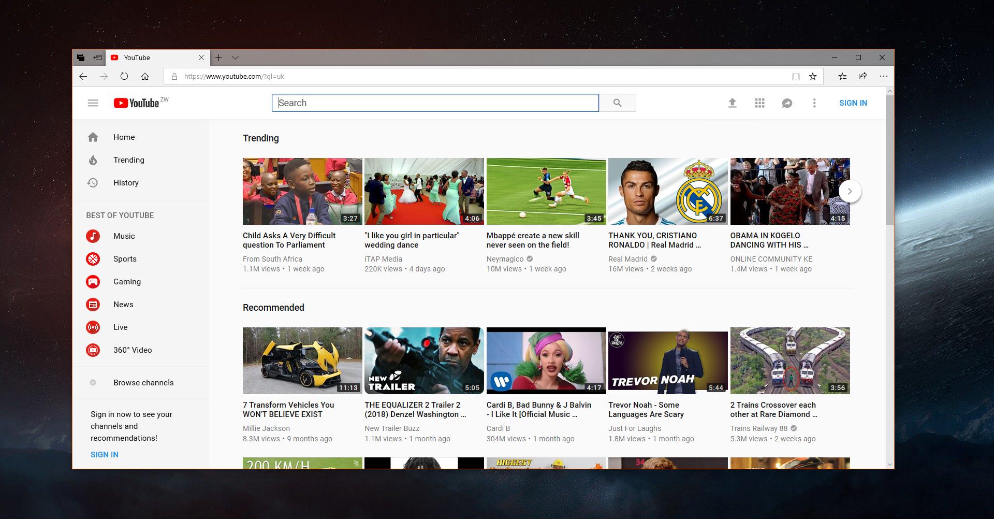Open Edge settings and more menu
Viewport: 994px width, 519px height.
point(883,76)
